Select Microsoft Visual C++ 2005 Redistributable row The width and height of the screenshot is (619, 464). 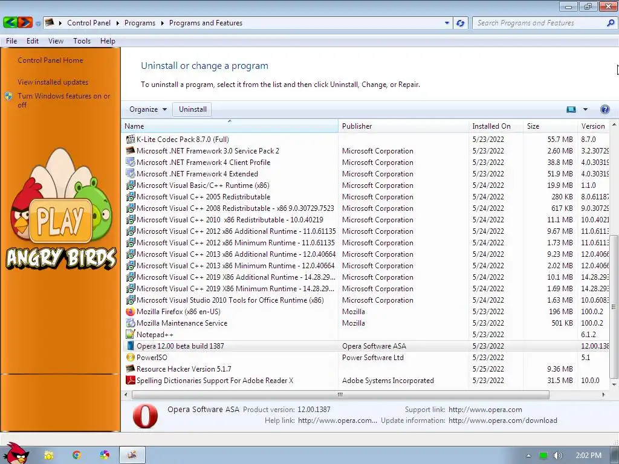click(365, 196)
